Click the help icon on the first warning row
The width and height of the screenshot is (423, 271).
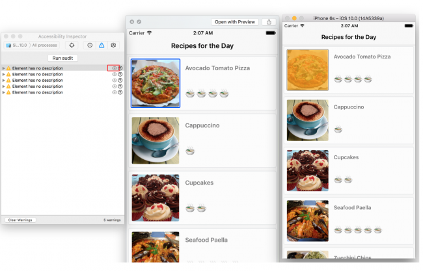click(120, 68)
